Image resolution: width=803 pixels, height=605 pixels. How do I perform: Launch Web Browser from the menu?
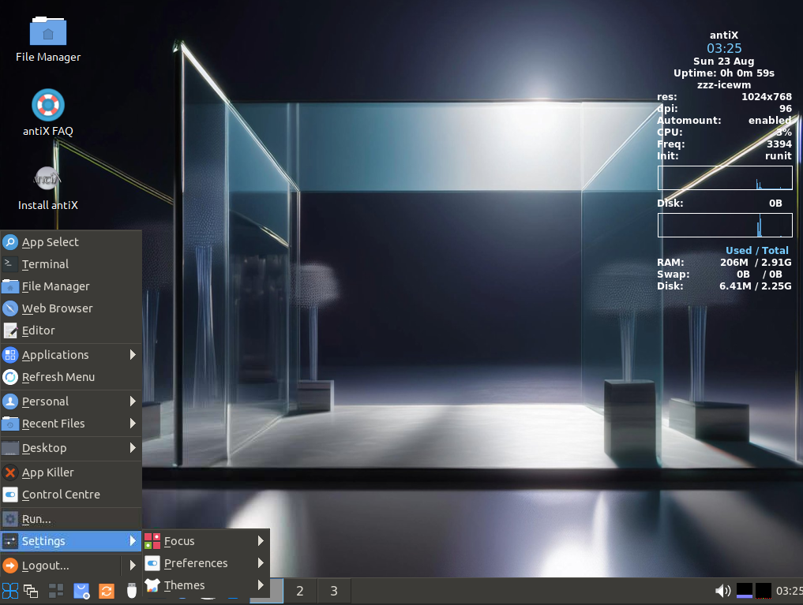pos(71,308)
